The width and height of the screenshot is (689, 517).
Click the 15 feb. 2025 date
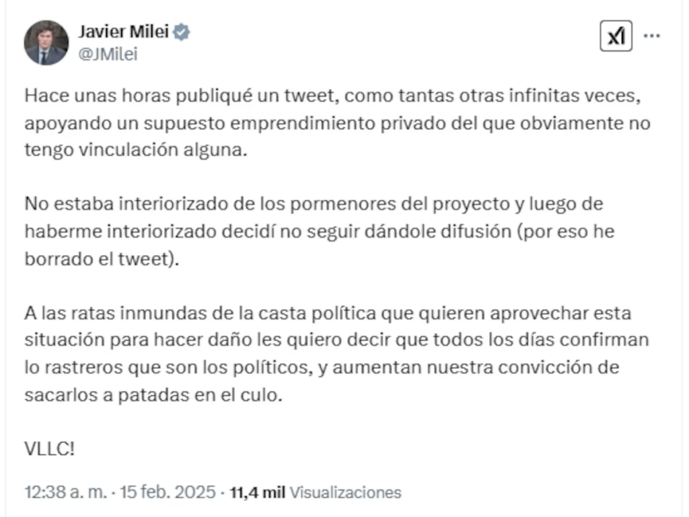(x=168, y=492)
